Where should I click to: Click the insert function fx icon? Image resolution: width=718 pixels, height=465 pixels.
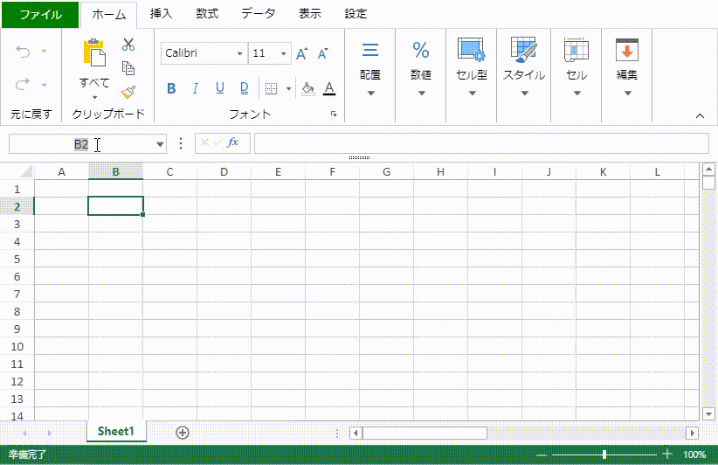pos(233,142)
